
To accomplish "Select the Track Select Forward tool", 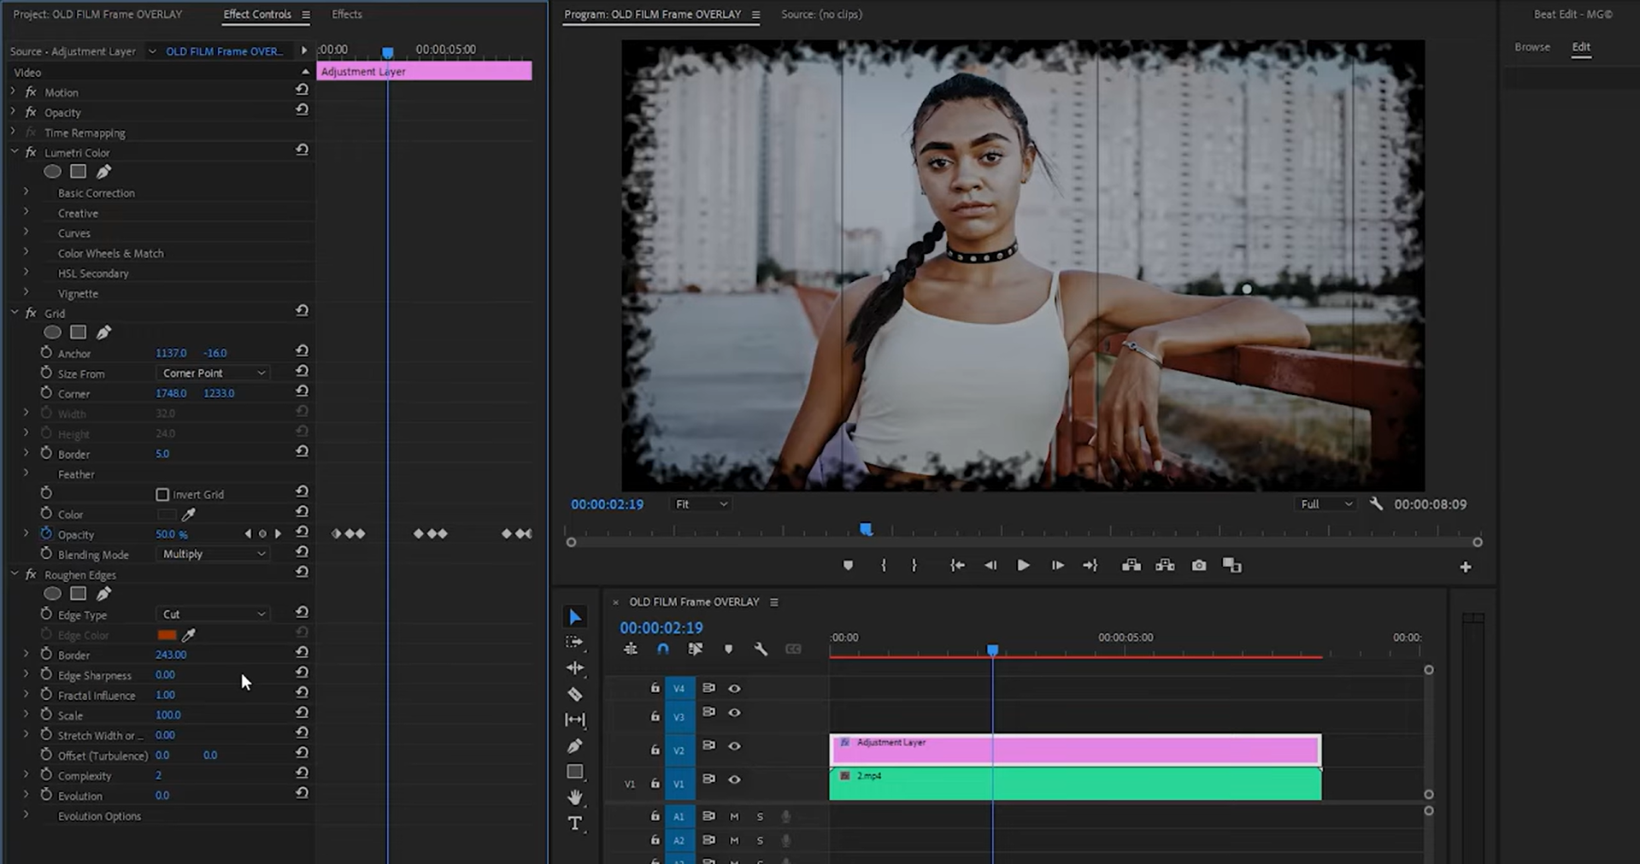I will (x=574, y=644).
